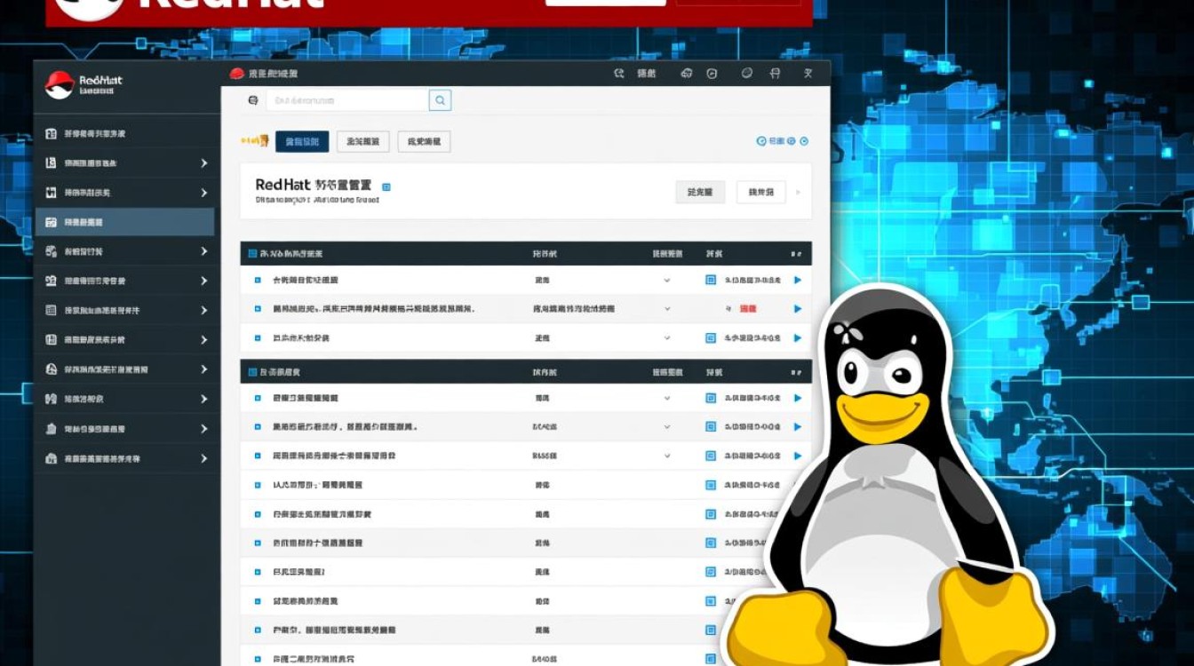
Task: Select the dark blue active tab above the RedHat panel
Action: [x=302, y=141]
